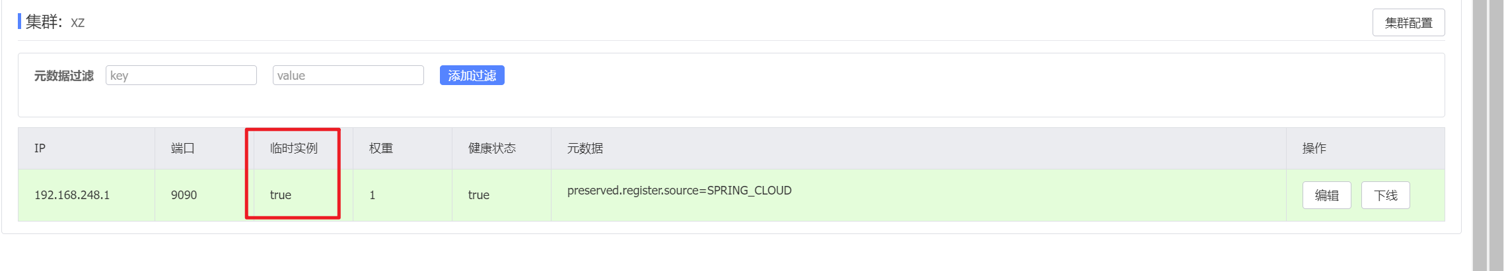Click the 端口 column header
This screenshot has width=1504, height=271.
tap(182, 148)
